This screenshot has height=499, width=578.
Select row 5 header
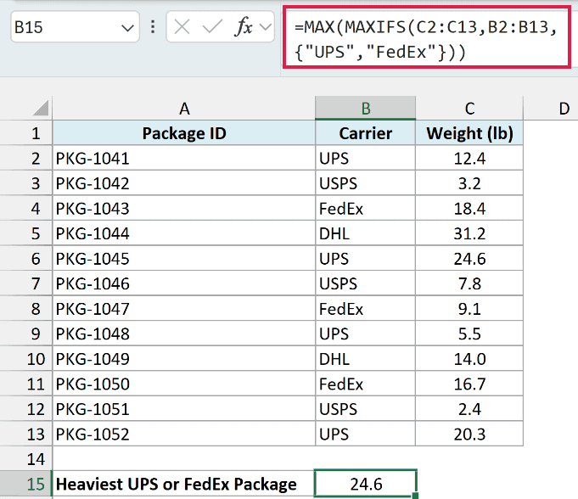[x=26, y=233]
